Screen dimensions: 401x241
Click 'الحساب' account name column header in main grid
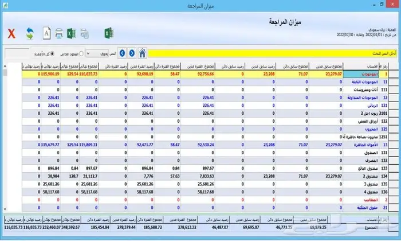[360, 67]
